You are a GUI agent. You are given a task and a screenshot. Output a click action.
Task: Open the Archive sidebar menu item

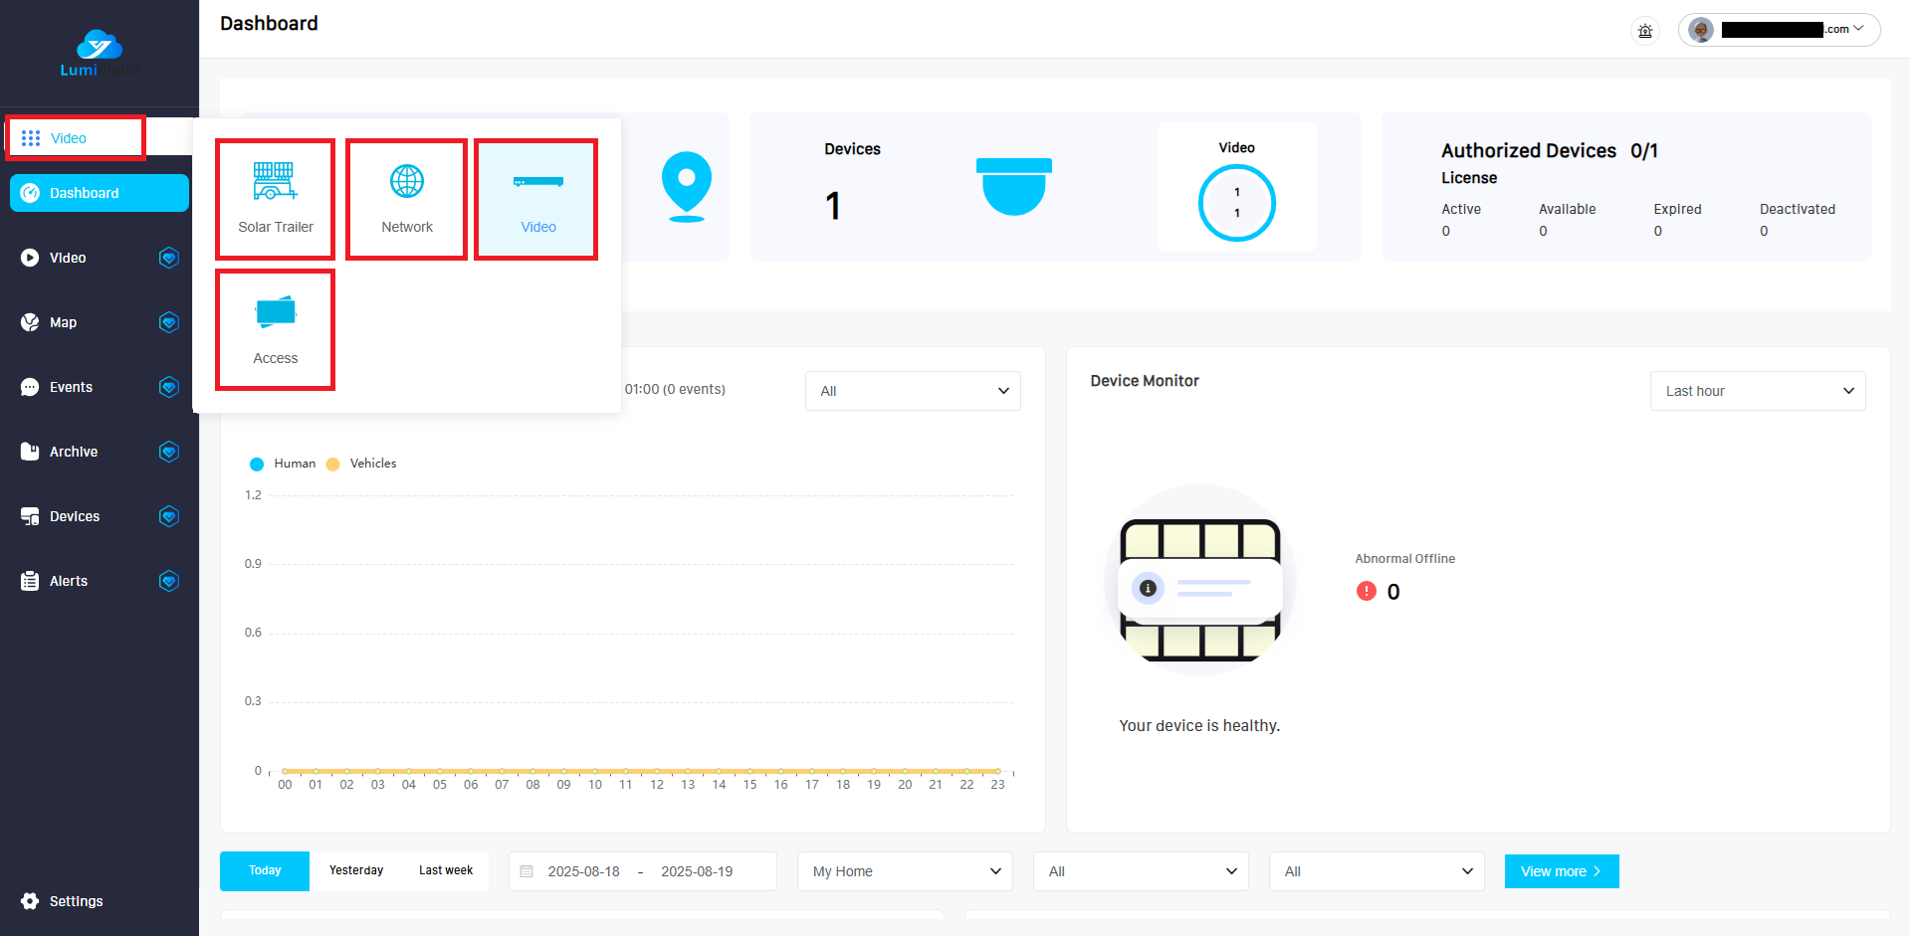pyautogui.click(x=74, y=452)
